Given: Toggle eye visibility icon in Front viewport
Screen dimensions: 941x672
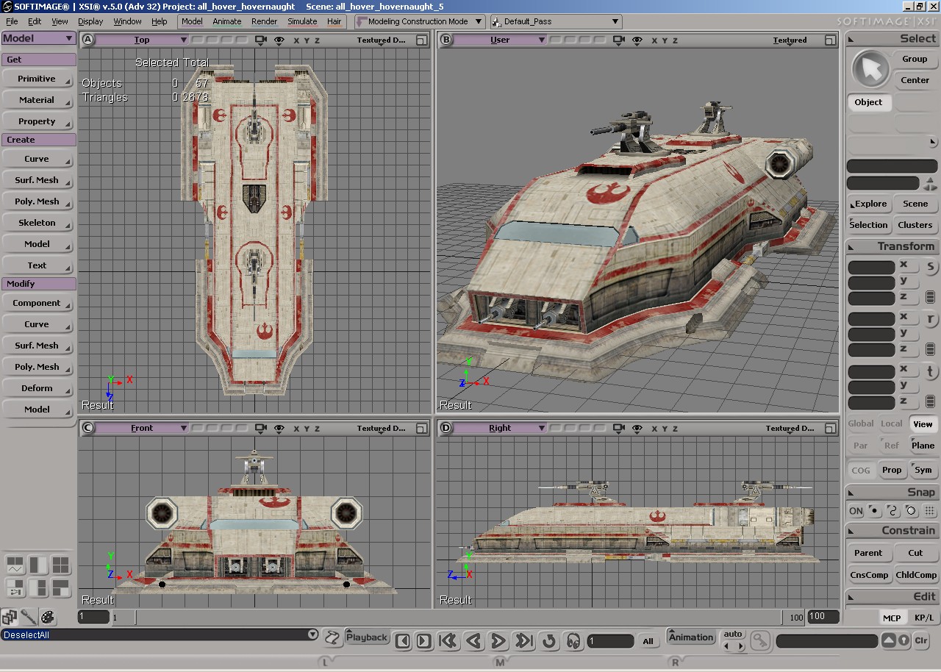Looking at the screenshot, I should [x=279, y=428].
